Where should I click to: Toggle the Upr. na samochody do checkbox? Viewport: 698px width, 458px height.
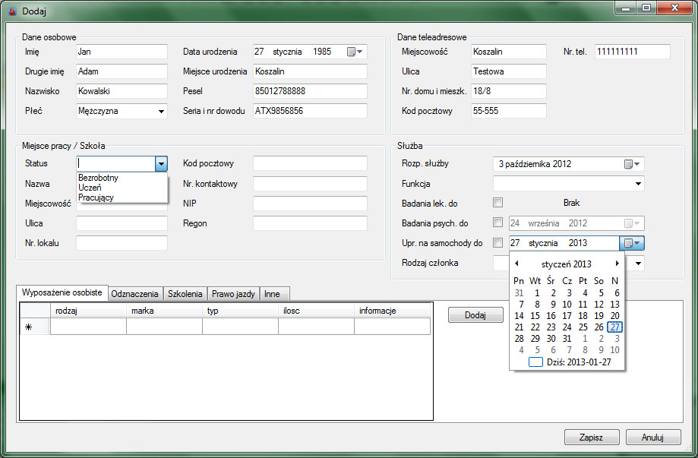(x=497, y=243)
